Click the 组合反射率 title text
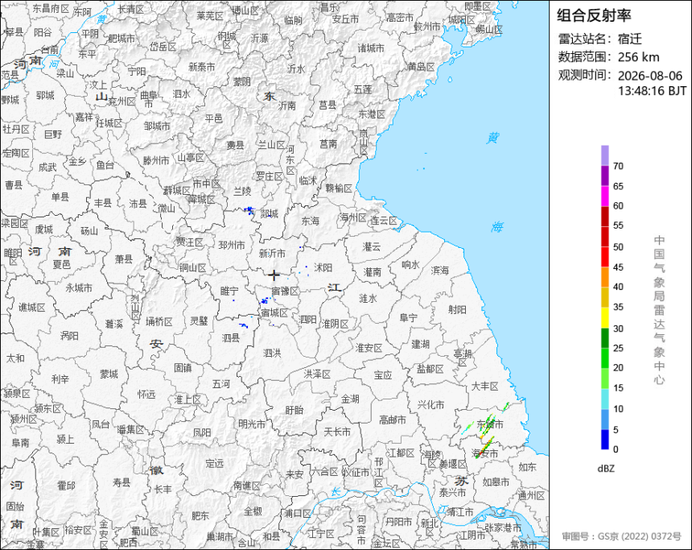 pos(594,15)
